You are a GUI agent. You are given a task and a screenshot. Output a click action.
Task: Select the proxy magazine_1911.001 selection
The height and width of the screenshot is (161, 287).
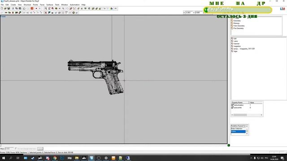click(x=244, y=49)
